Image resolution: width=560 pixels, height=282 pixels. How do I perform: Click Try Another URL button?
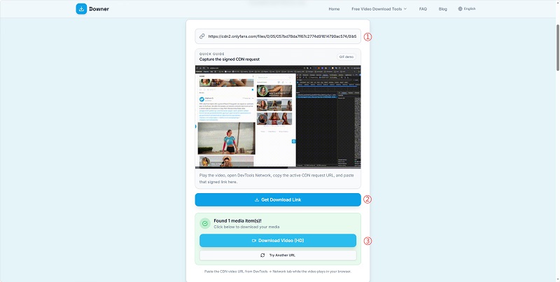(x=278, y=255)
